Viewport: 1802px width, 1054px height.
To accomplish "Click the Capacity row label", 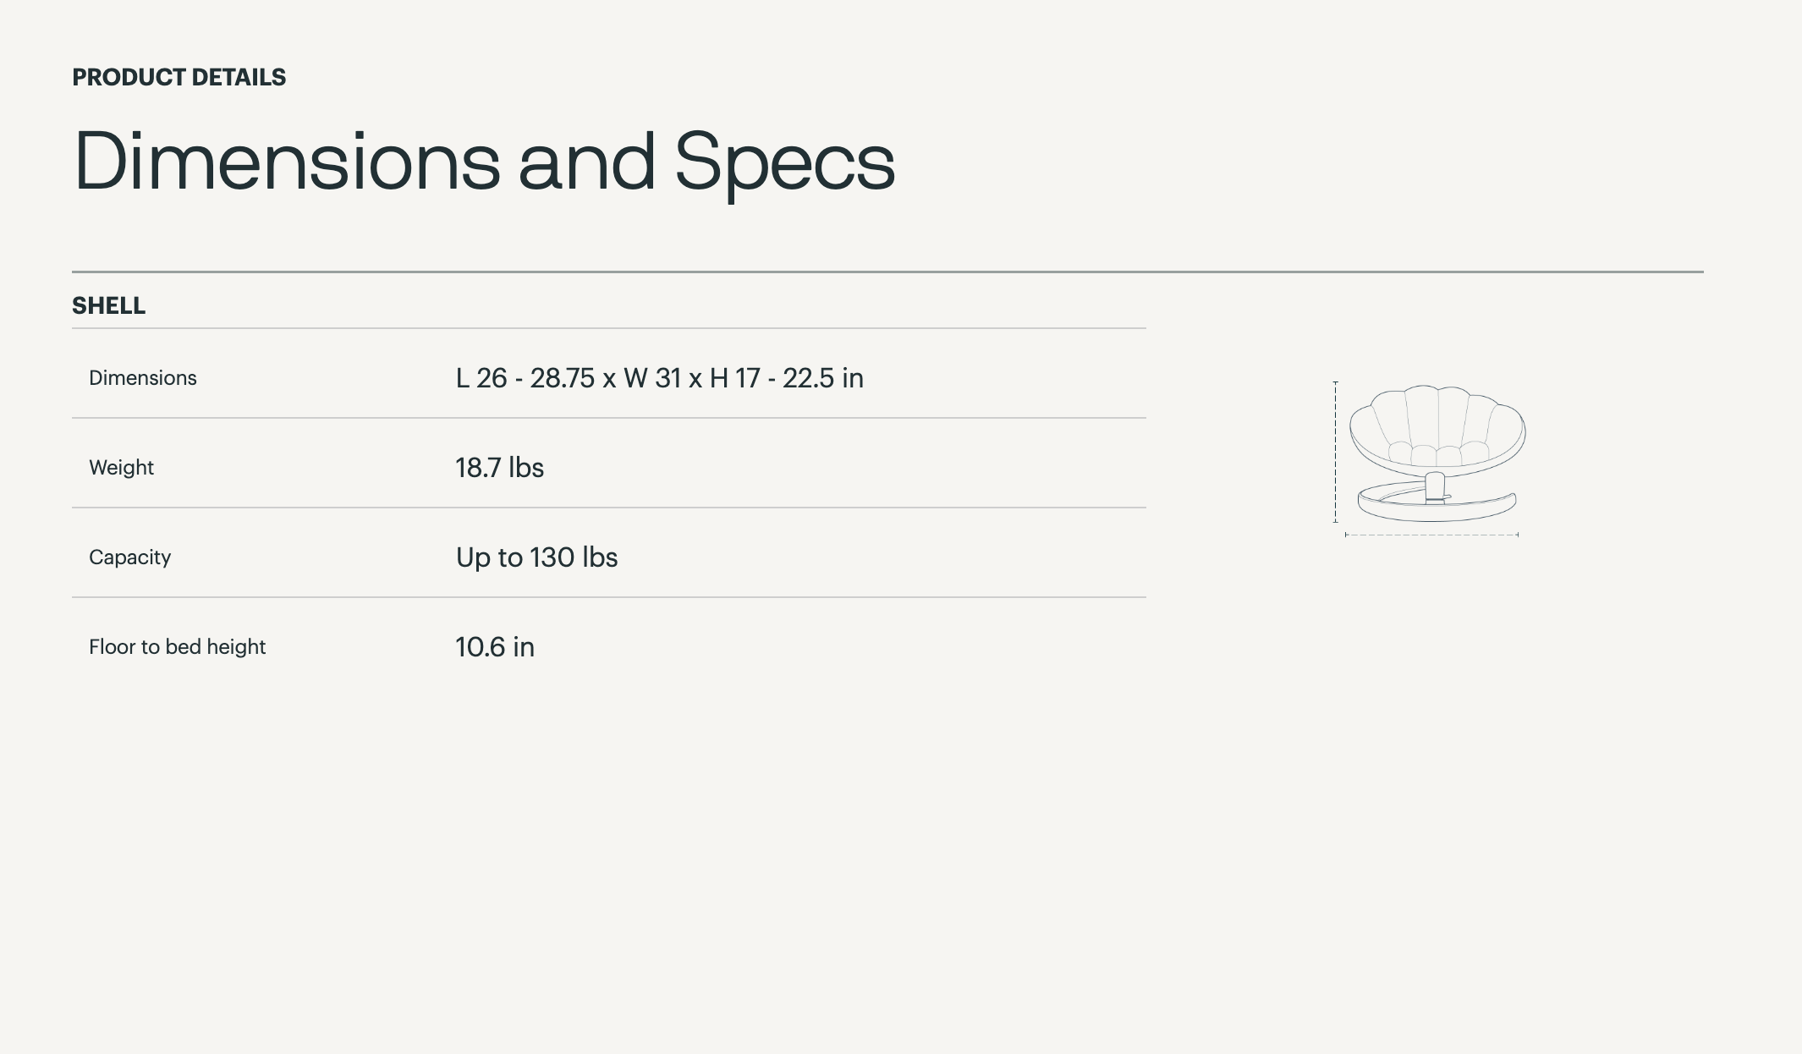I will [129, 557].
